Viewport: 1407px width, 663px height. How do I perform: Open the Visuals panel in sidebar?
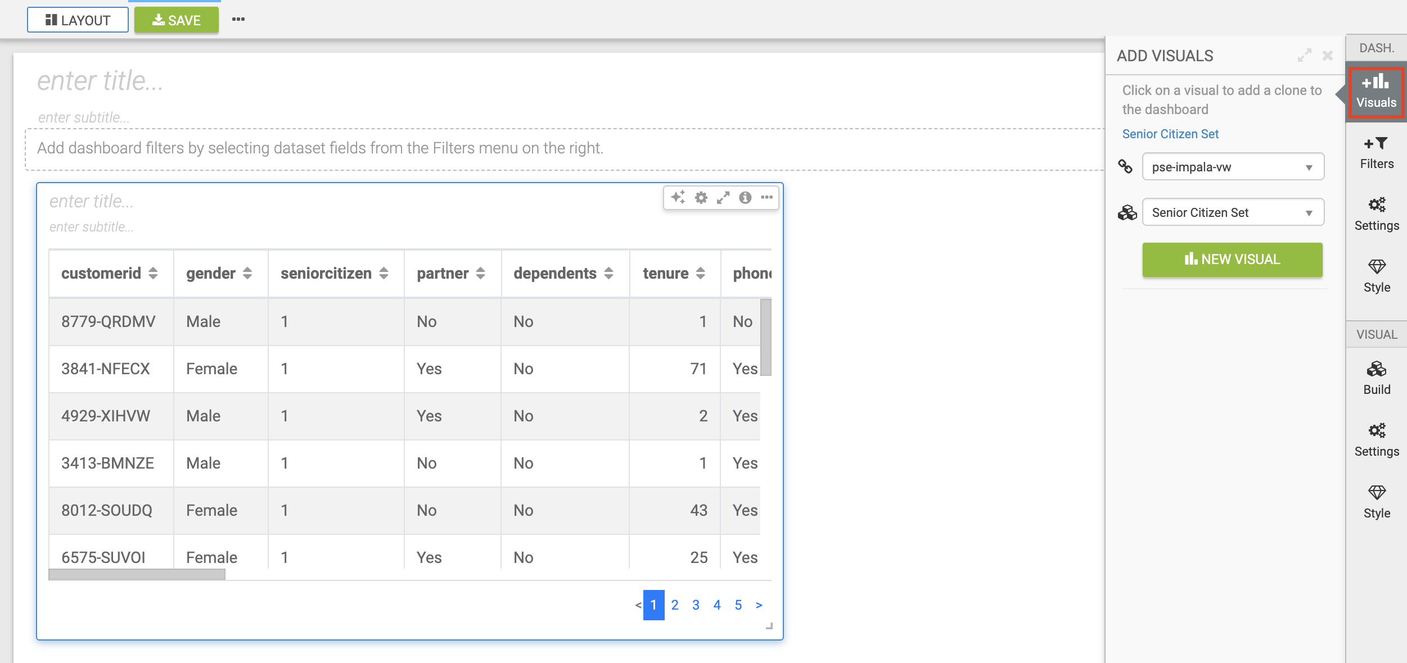[x=1376, y=92]
